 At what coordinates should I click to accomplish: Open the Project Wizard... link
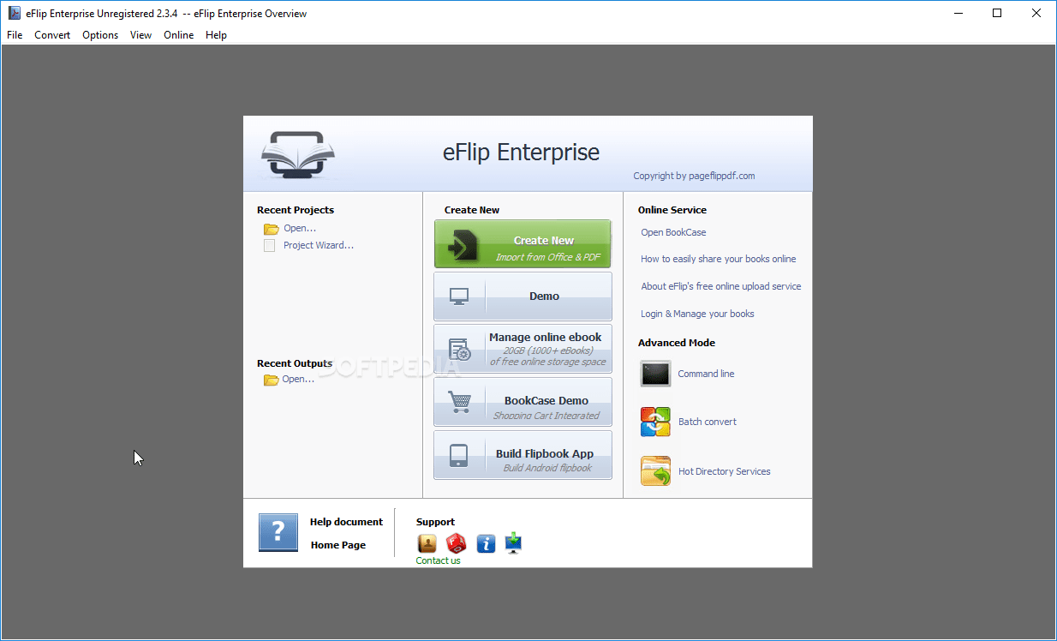[319, 246]
